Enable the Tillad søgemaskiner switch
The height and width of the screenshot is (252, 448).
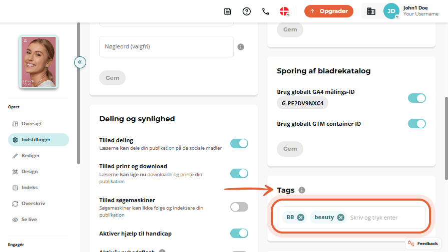[239, 207]
